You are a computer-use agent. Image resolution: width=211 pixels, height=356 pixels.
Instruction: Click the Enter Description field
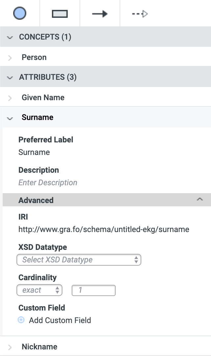pyautogui.click(x=48, y=183)
